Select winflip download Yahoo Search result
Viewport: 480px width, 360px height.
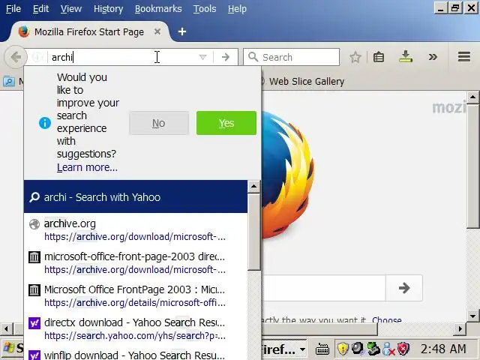[x=136, y=355]
